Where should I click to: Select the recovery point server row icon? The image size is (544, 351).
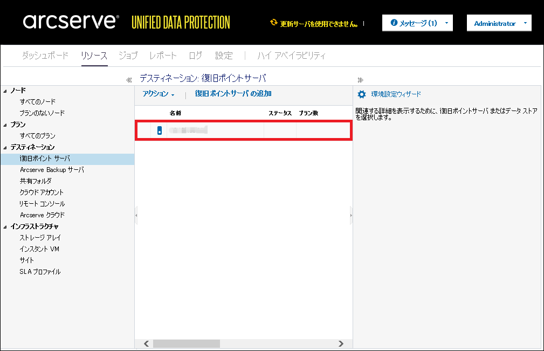click(159, 130)
